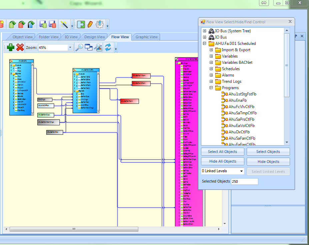This screenshot has height=245, width=309.
Task: Click the blue refresh arrows icon
Action: coord(108,47)
